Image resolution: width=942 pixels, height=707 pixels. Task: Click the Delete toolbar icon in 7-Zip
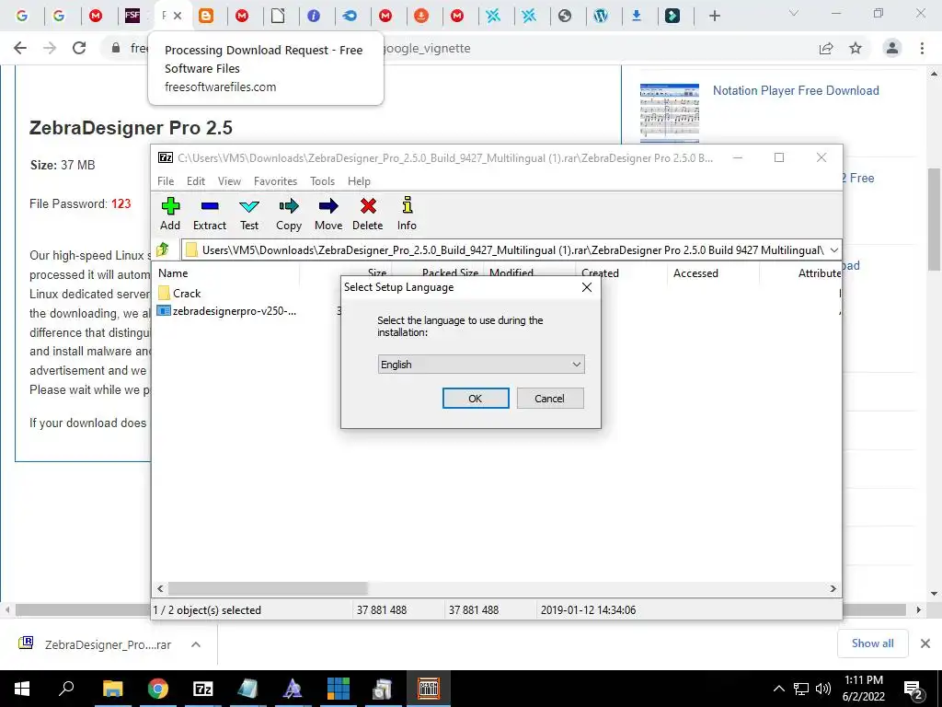point(368,214)
